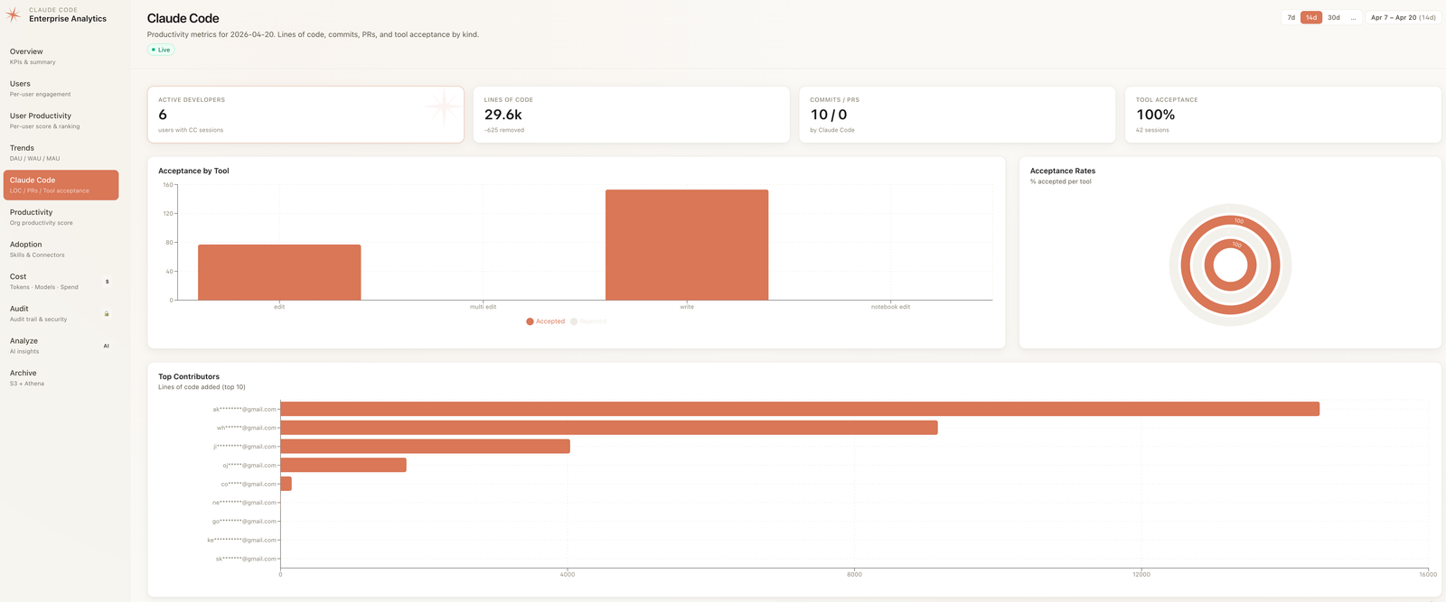Click the '42 sessions' text
The width and height of the screenshot is (1446, 602).
point(1152,130)
